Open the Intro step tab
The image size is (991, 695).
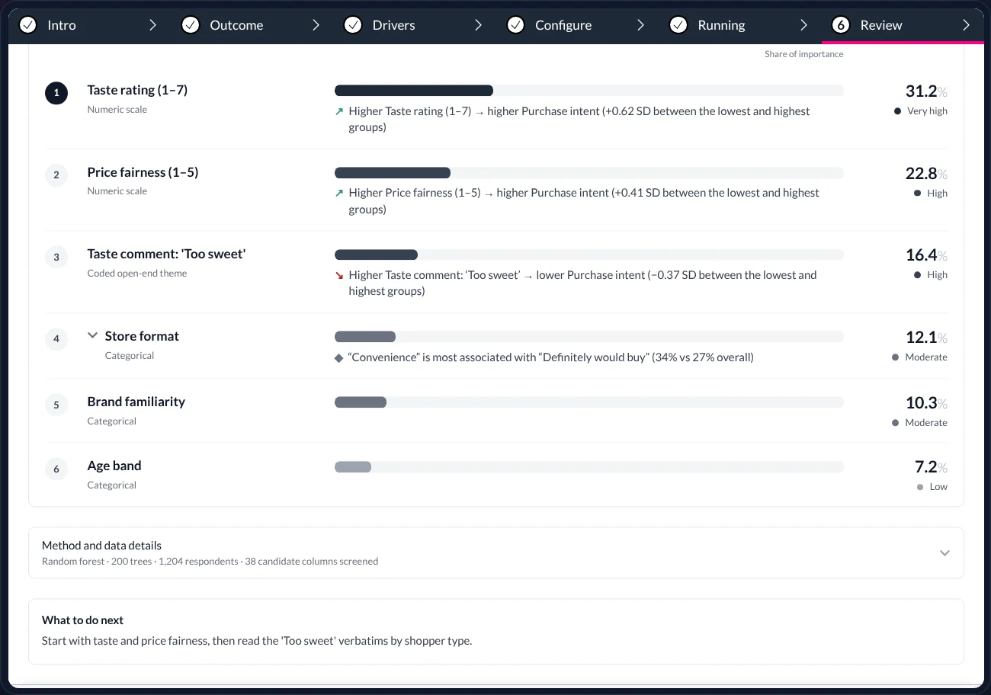(x=89, y=25)
